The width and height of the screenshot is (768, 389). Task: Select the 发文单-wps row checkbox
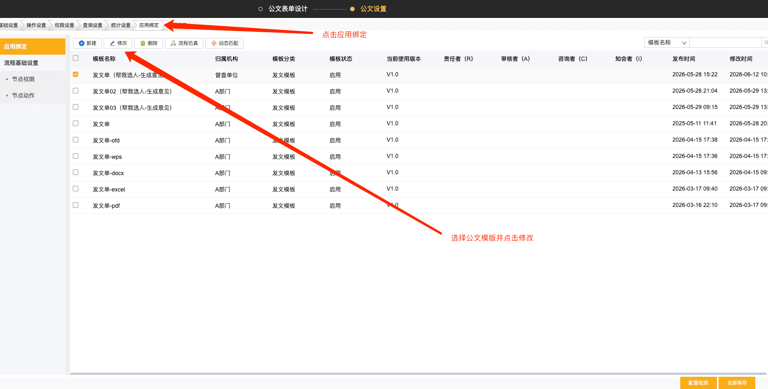tap(76, 156)
